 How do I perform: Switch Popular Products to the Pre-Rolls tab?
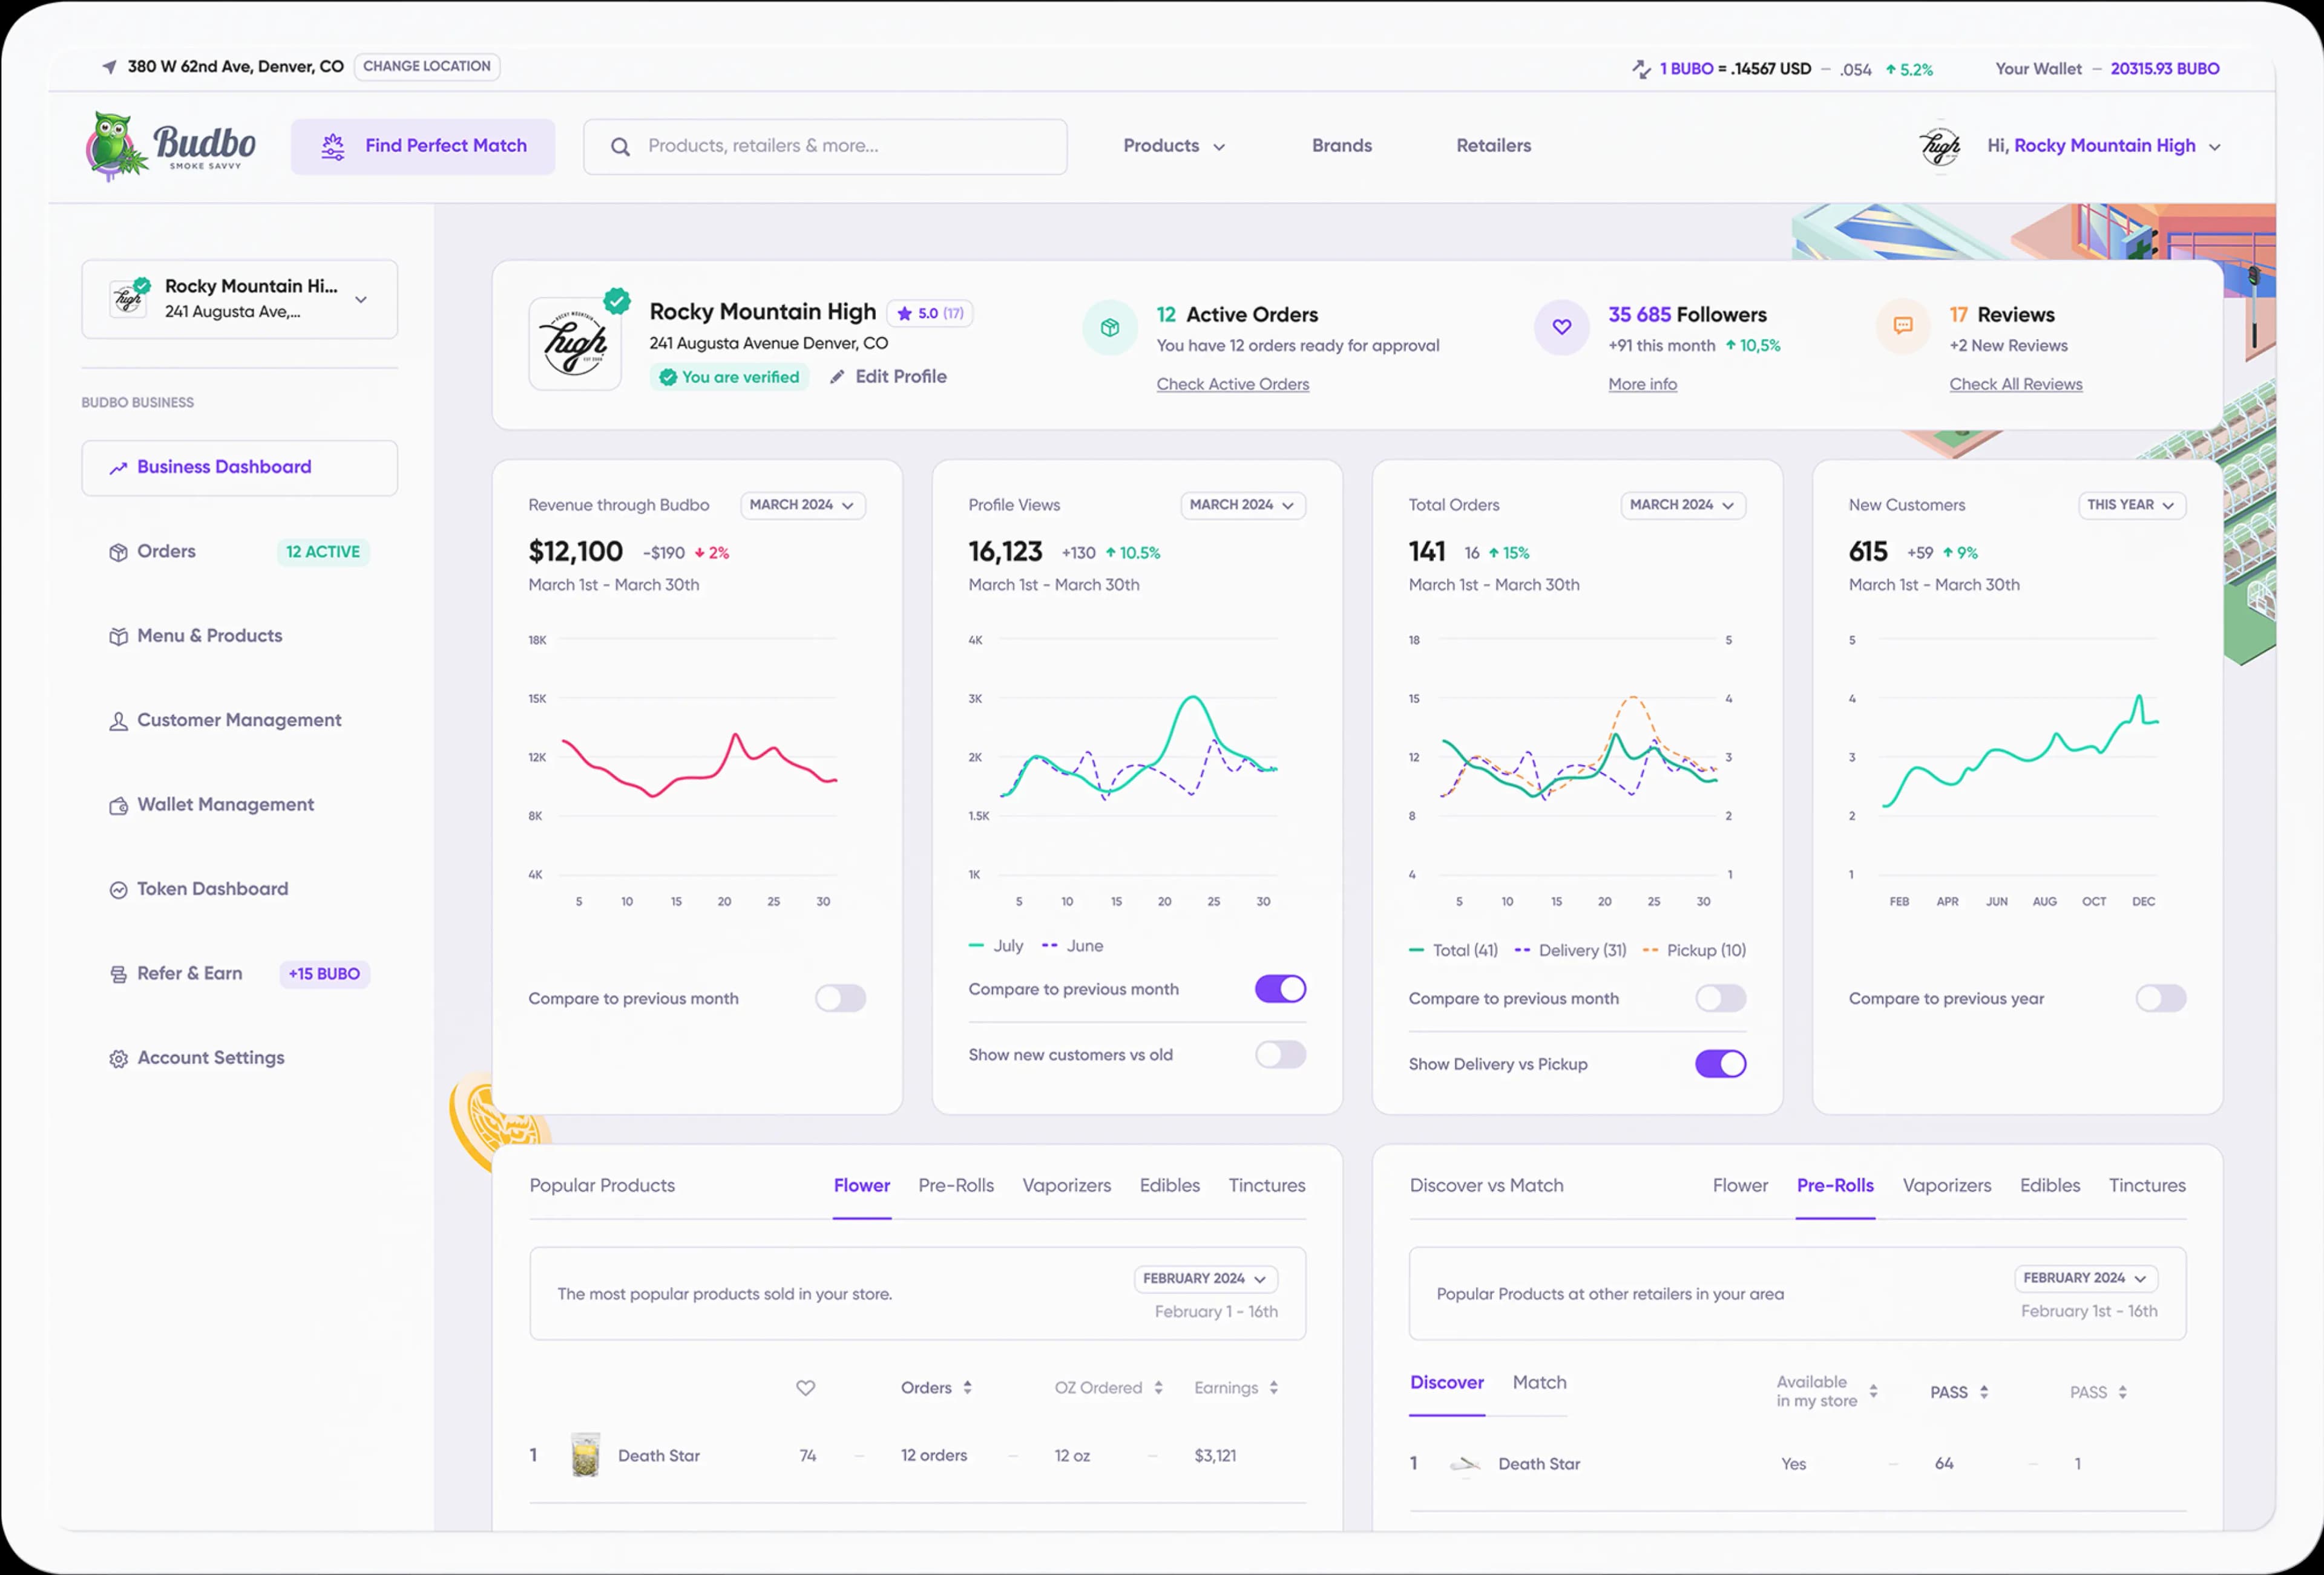pos(956,1186)
